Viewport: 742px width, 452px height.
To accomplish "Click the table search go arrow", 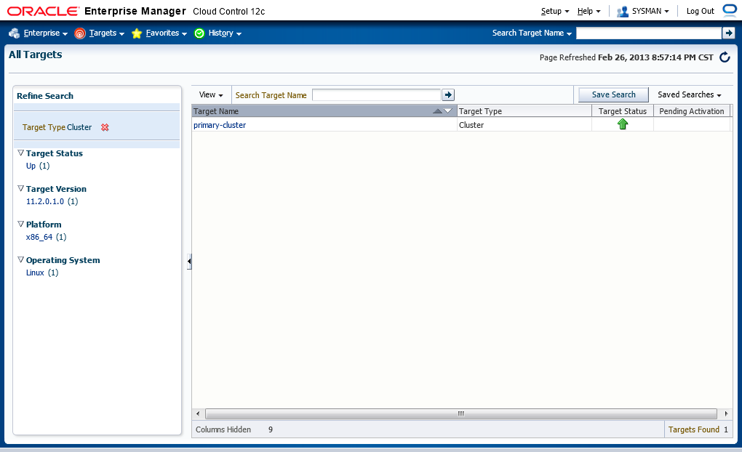I will pos(447,95).
